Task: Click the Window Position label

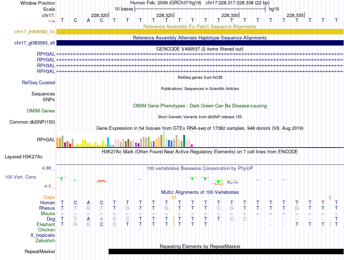Action: (x=38, y=3)
